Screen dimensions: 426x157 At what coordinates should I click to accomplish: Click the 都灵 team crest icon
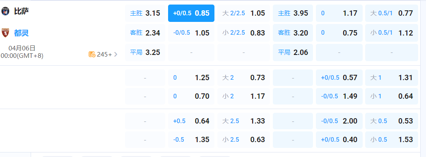coord(5,33)
